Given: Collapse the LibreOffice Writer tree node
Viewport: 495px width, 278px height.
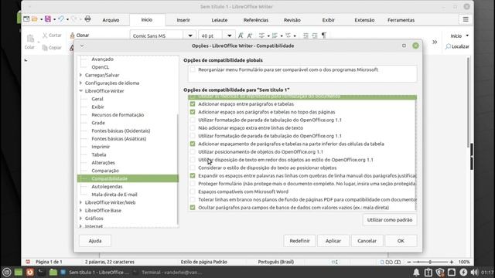Looking at the screenshot, I should point(80,91).
